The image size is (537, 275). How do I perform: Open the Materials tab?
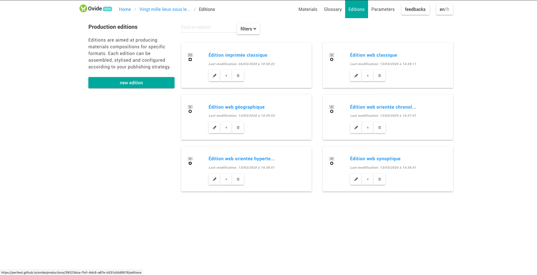[308, 9]
